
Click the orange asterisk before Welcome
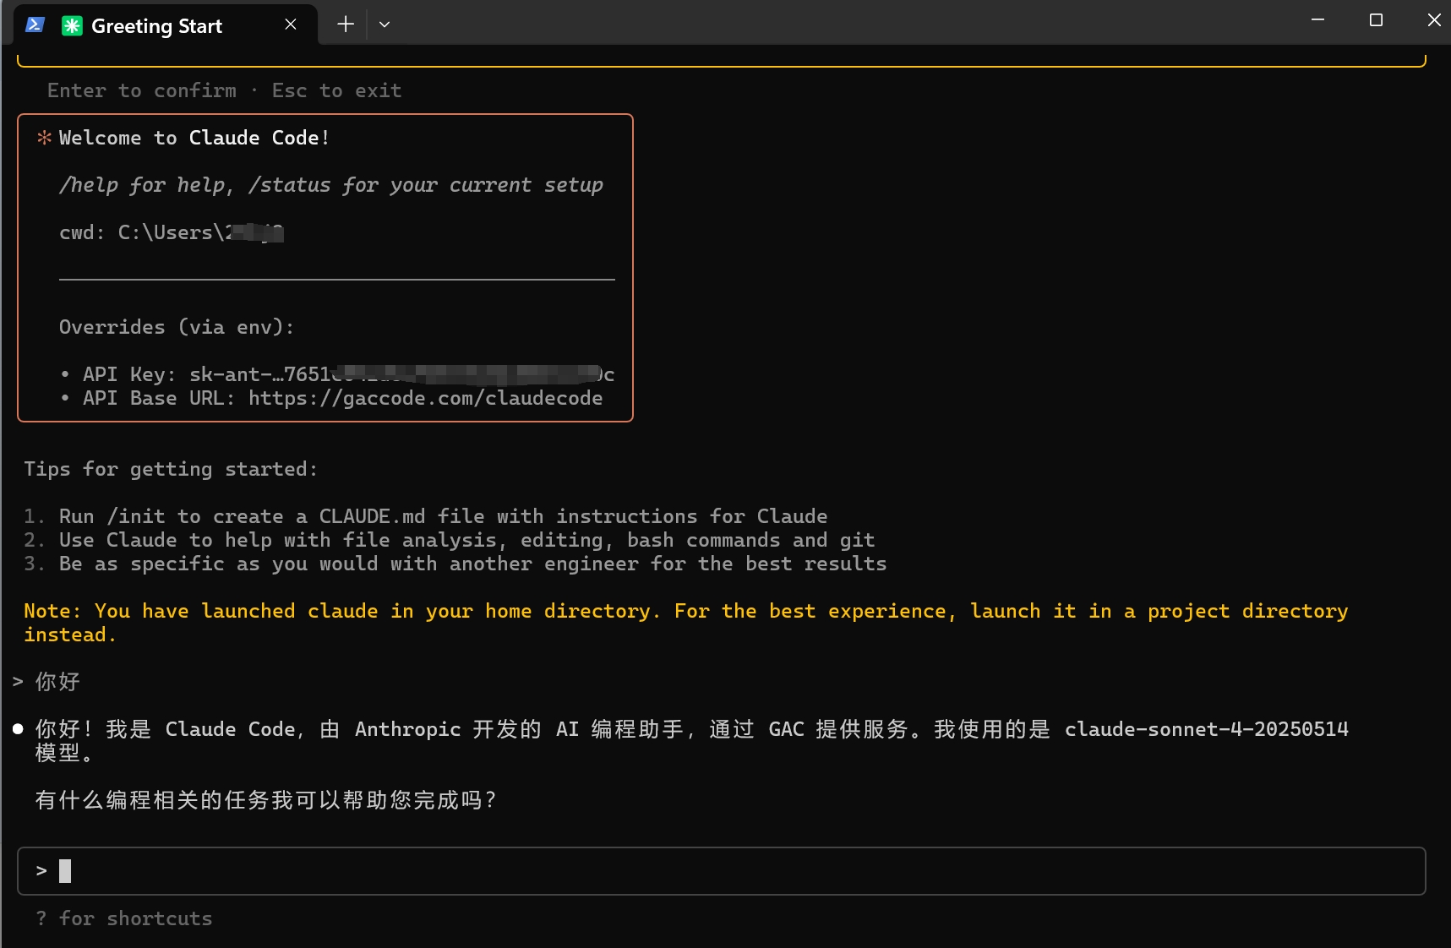click(45, 138)
